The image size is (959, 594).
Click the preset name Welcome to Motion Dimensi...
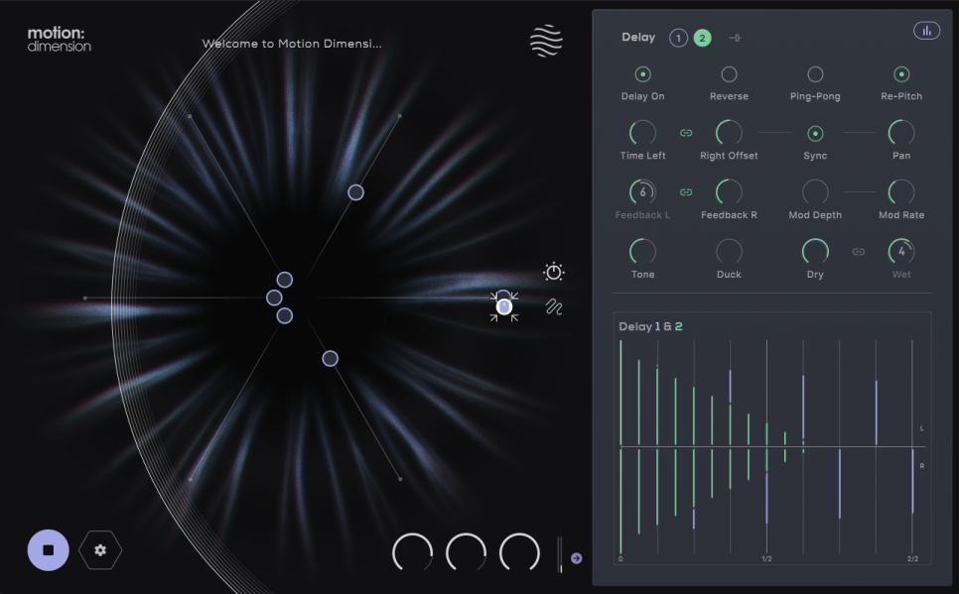292,44
